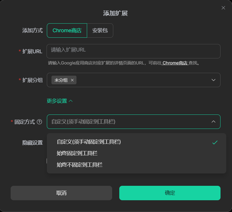Image resolution: width=232 pixels, height=212 pixels.
Task: Choose 始终不固定到工具栏 option
Action: [x=80, y=165]
